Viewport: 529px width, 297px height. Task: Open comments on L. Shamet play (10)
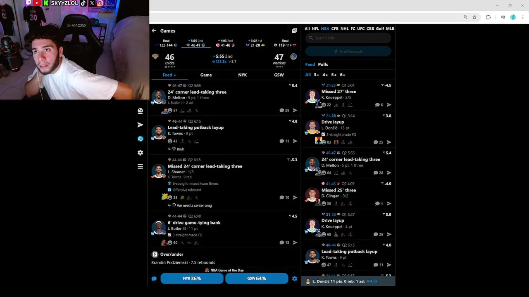[284, 198]
